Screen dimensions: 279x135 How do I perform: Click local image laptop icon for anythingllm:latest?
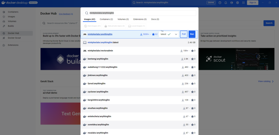[85, 43]
